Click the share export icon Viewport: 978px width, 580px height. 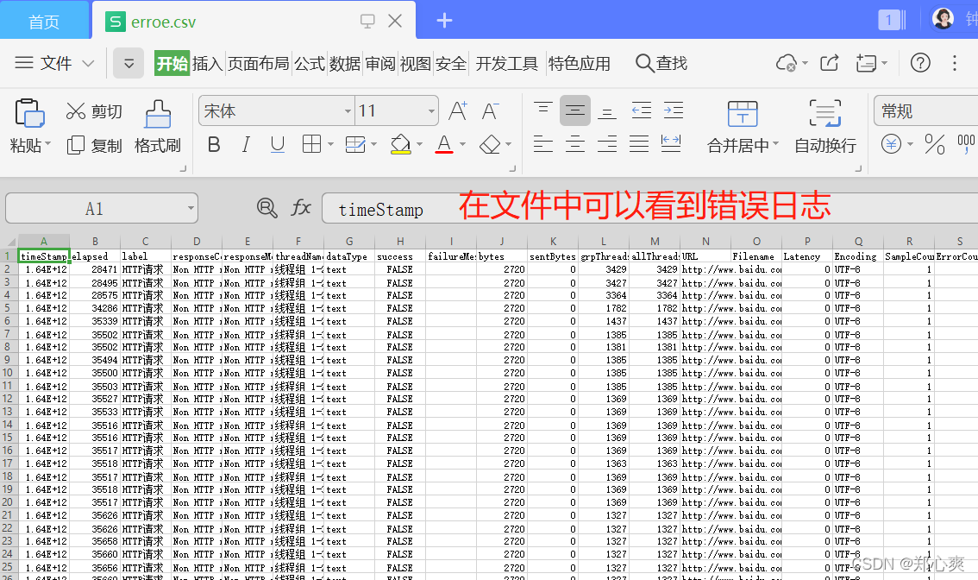tap(829, 63)
